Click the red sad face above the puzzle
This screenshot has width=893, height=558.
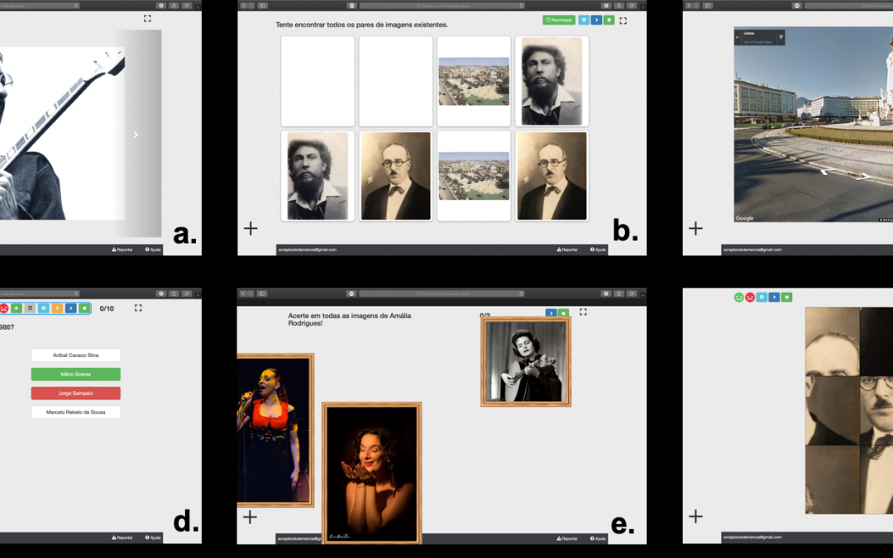click(x=750, y=297)
